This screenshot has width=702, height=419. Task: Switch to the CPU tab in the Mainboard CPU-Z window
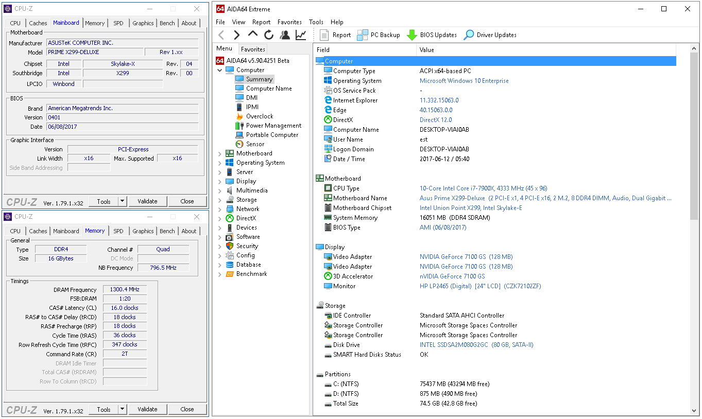tap(15, 23)
